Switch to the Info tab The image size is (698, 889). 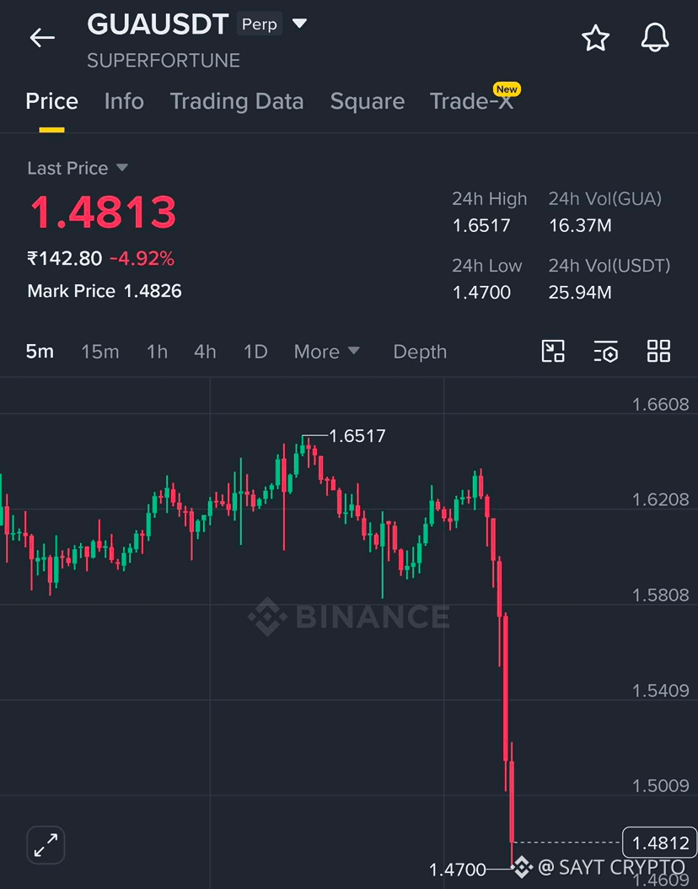[124, 101]
